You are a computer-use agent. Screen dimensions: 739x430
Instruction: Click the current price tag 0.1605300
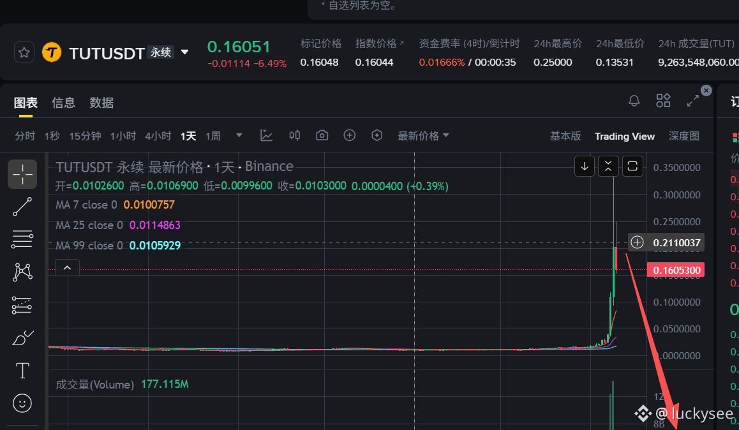click(x=676, y=270)
